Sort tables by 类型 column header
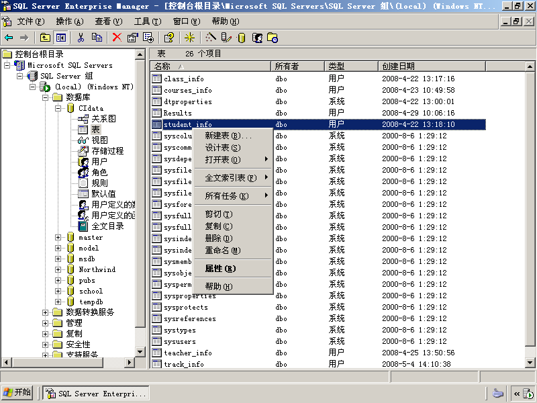The image size is (537, 403). [351, 66]
